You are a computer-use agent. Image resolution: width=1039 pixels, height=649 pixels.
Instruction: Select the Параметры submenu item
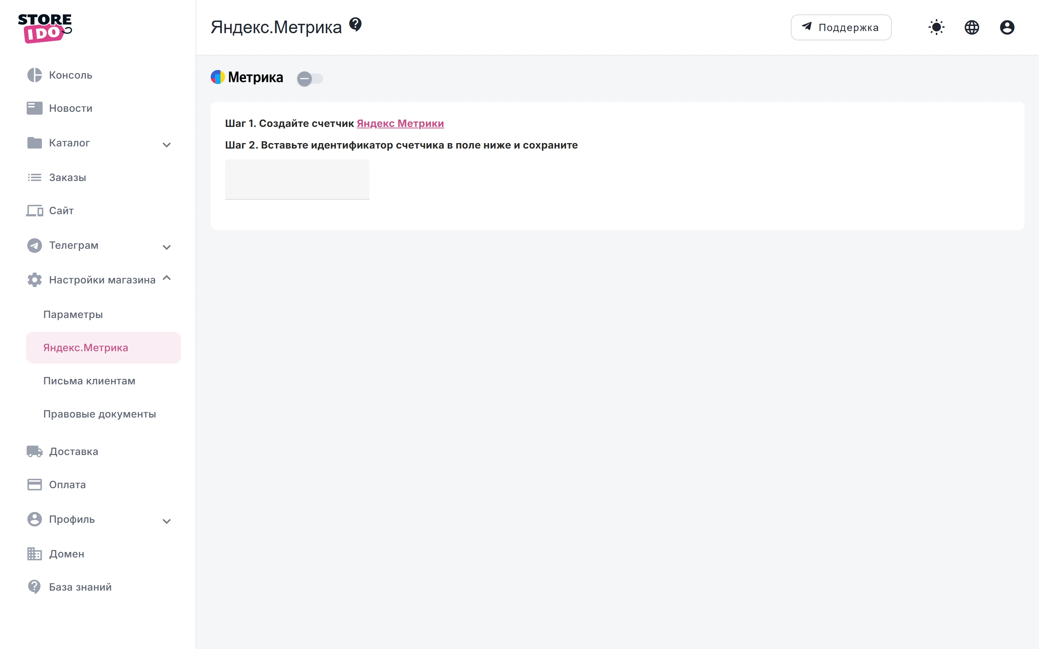(x=104, y=314)
